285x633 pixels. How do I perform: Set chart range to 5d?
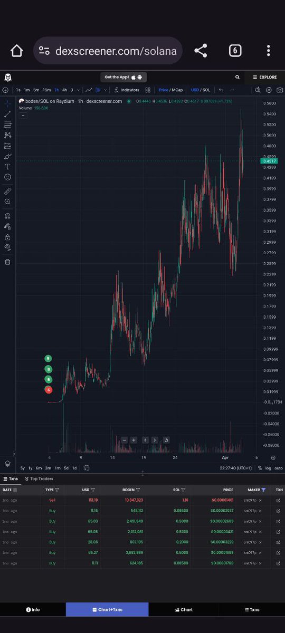(66, 468)
